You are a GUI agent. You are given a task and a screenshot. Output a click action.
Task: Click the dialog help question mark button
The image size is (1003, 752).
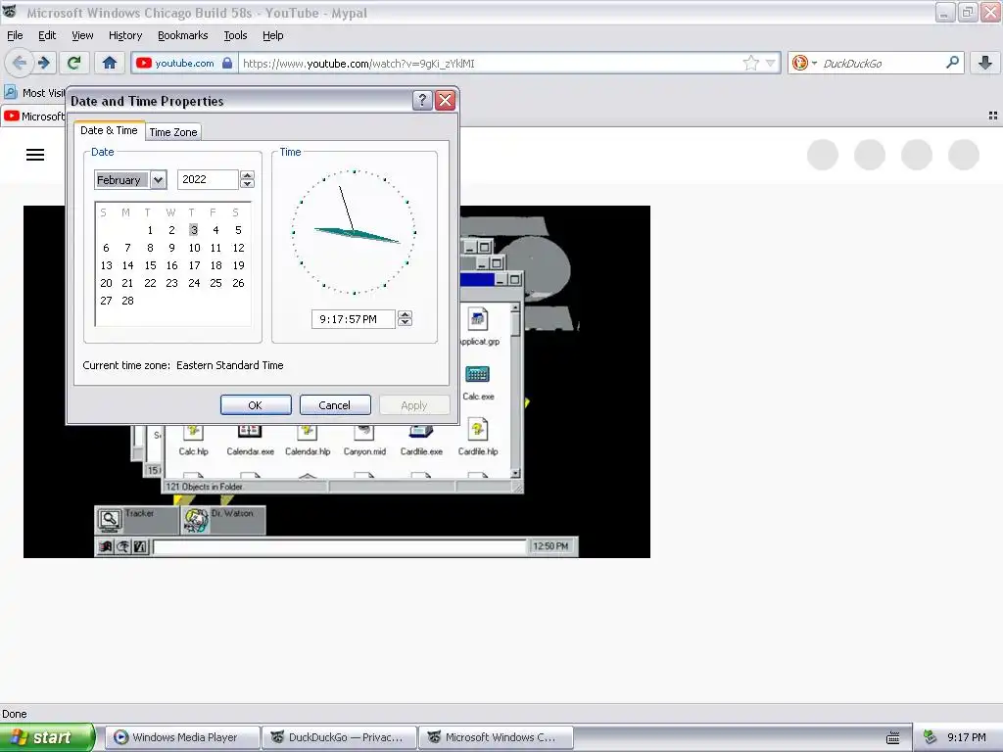pos(422,101)
